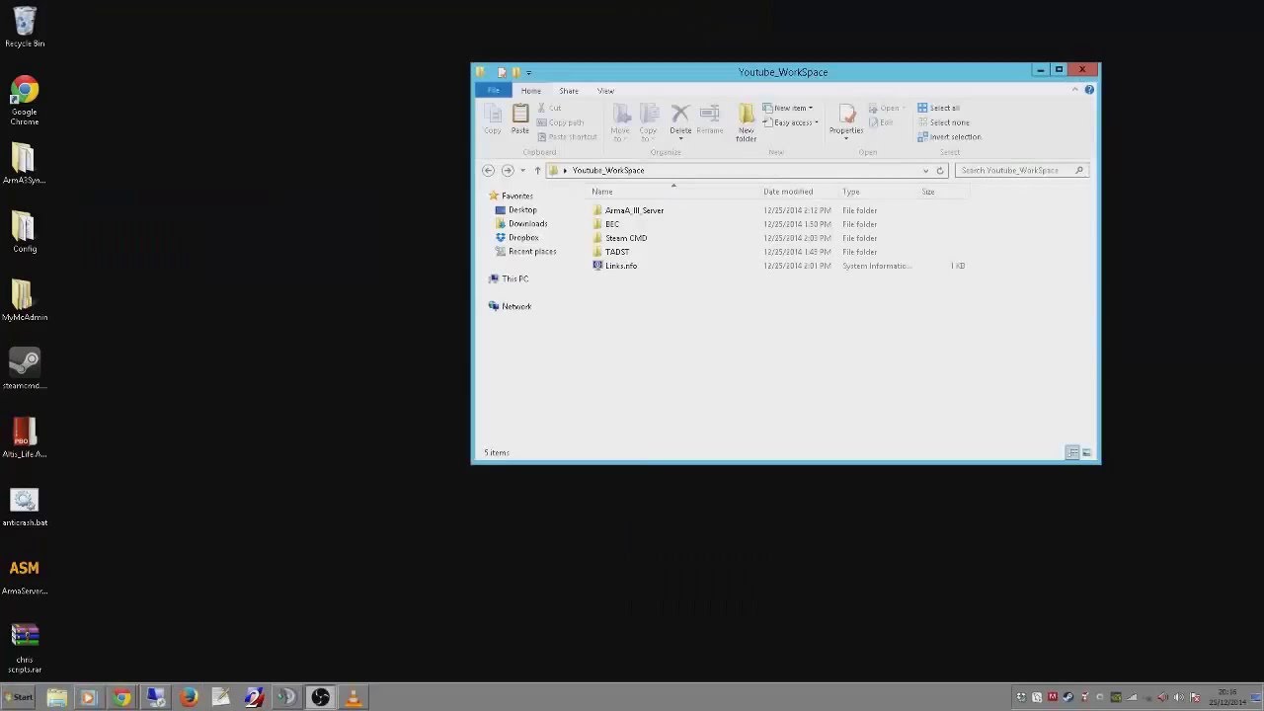This screenshot has width=1264, height=711.
Task: Go Up one folder level
Action: tap(537, 171)
